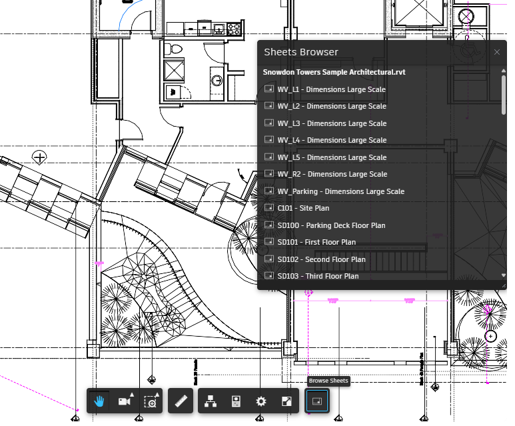Click the sheet icon beside SD101
This screenshot has width=515, height=426.
(270, 242)
